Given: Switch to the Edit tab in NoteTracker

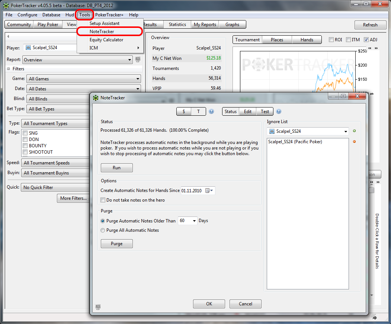Looking at the screenshot, I should click(248, 112).
